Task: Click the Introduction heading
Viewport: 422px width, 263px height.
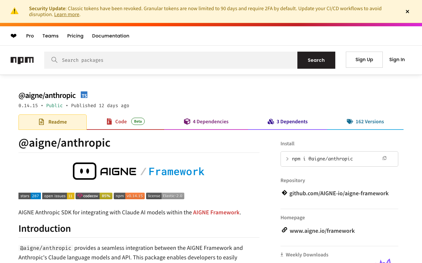Action: [x=45, y=228]
